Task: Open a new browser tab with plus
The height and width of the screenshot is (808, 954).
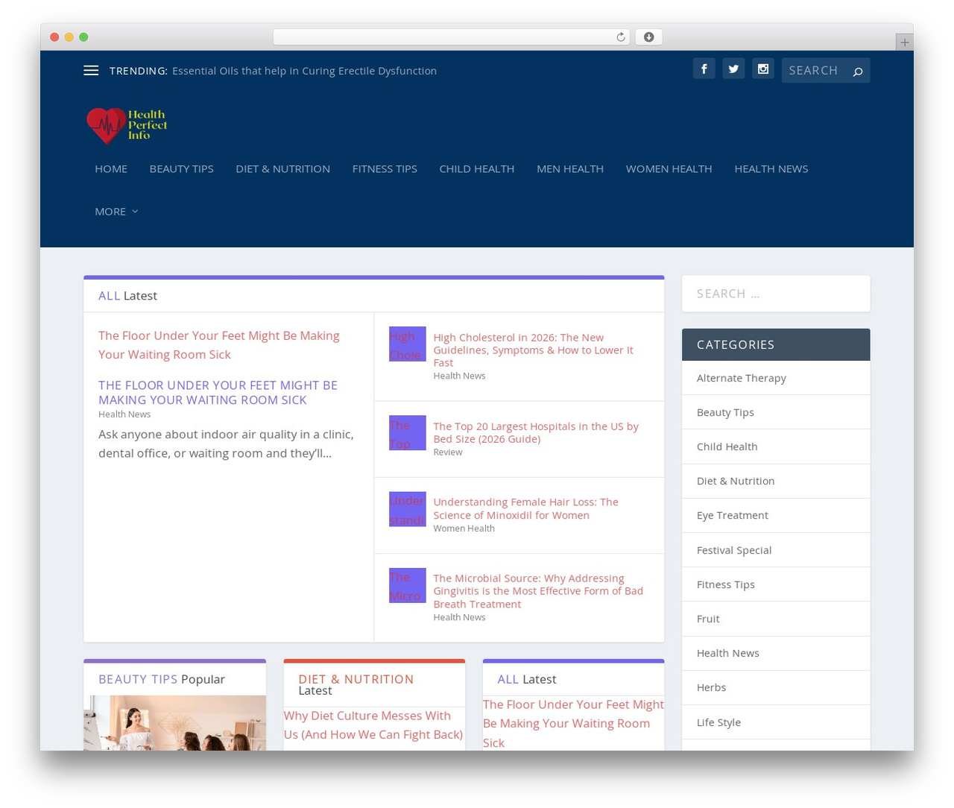Action: [904, 42]
